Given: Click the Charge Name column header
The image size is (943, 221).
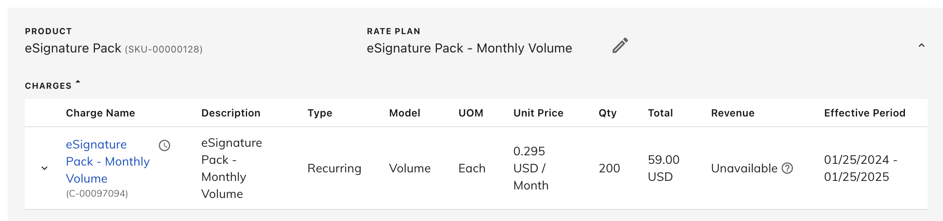Looking at the screenshot, I should click(100, 113).
